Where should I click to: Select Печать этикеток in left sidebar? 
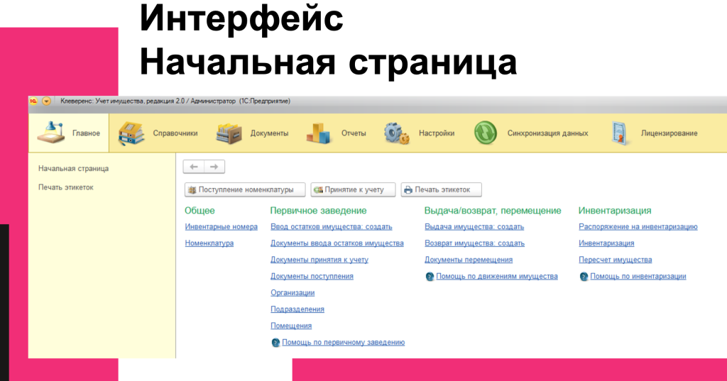65,187
